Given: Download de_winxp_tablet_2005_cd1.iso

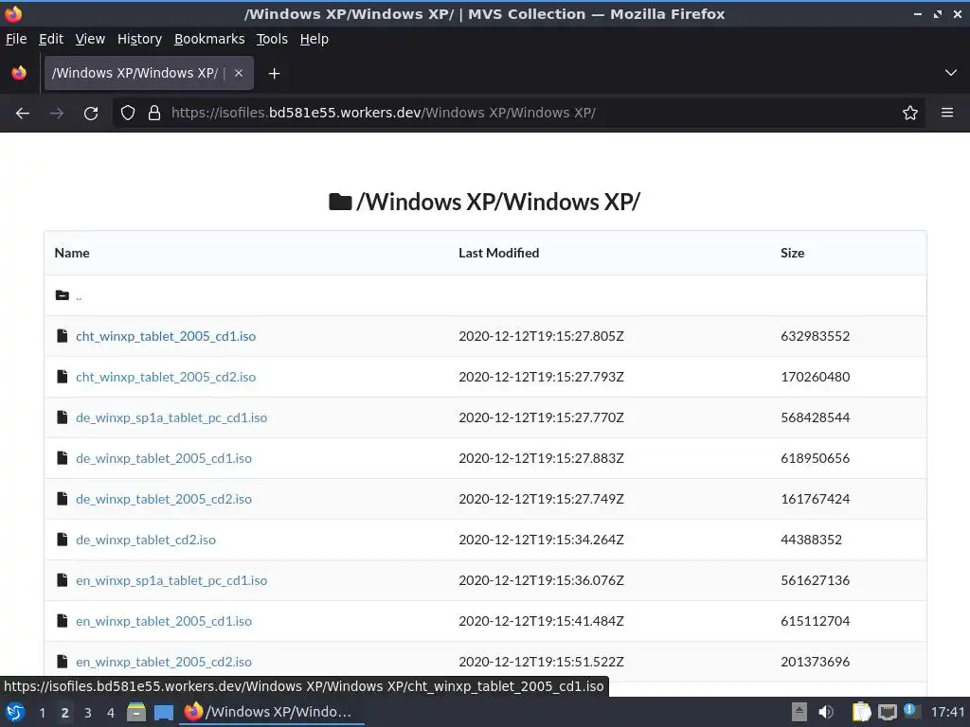Looking at the screenshot, I should tap(164, 459).
